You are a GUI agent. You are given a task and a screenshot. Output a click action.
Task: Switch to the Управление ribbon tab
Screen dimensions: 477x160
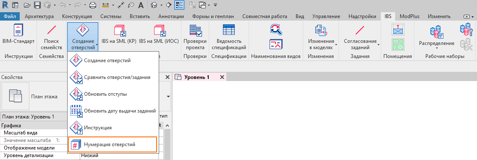(x=326, y=16)
